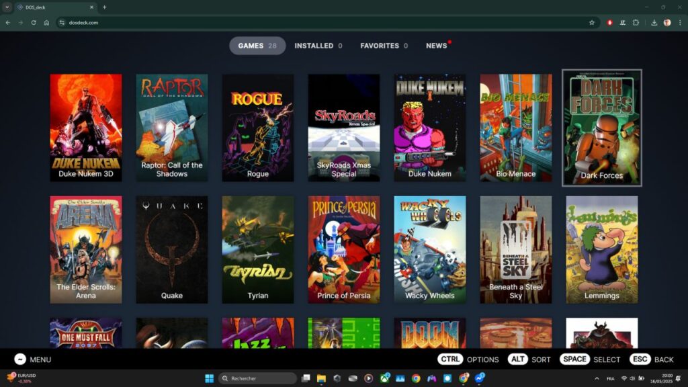
Task: Open Google Chrome from the taskbar
Action: pyautogui.click(x=416, y=378)
